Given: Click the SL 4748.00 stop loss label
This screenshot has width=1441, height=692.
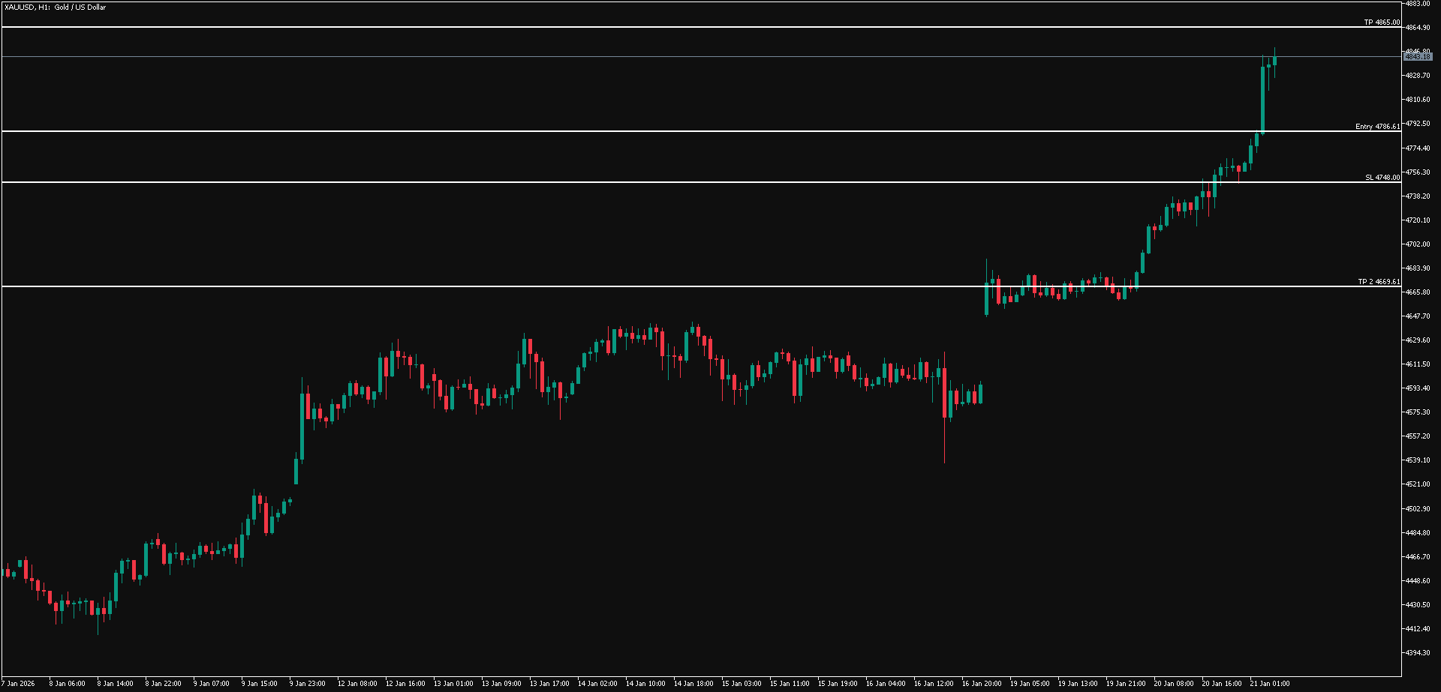Looking at the screenshot, I should click(x=1382, y=178).
